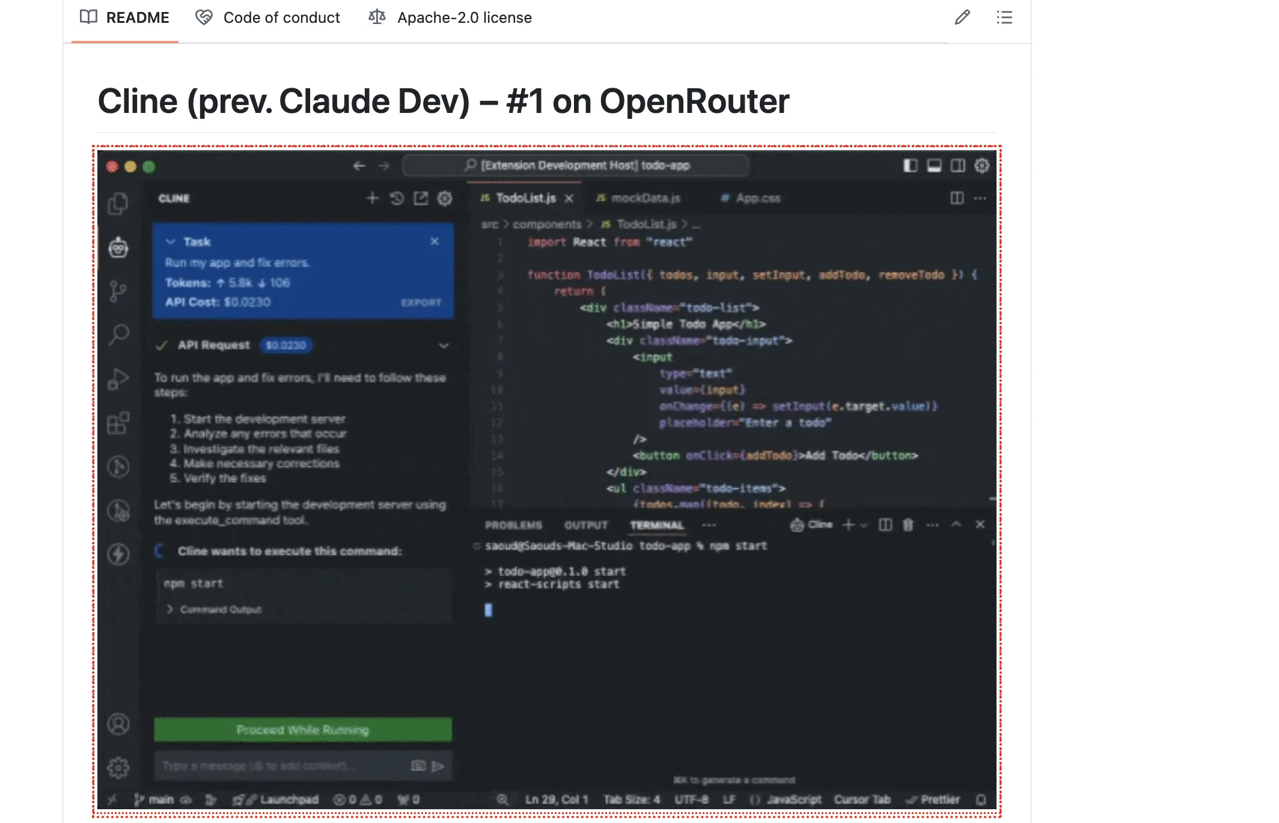Click the pencil icon to edit README
Screen dimensions: 1279x823
click(x=962, y=17)
